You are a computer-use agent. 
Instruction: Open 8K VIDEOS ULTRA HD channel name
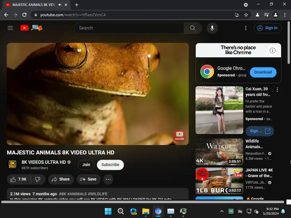(43, 162)
